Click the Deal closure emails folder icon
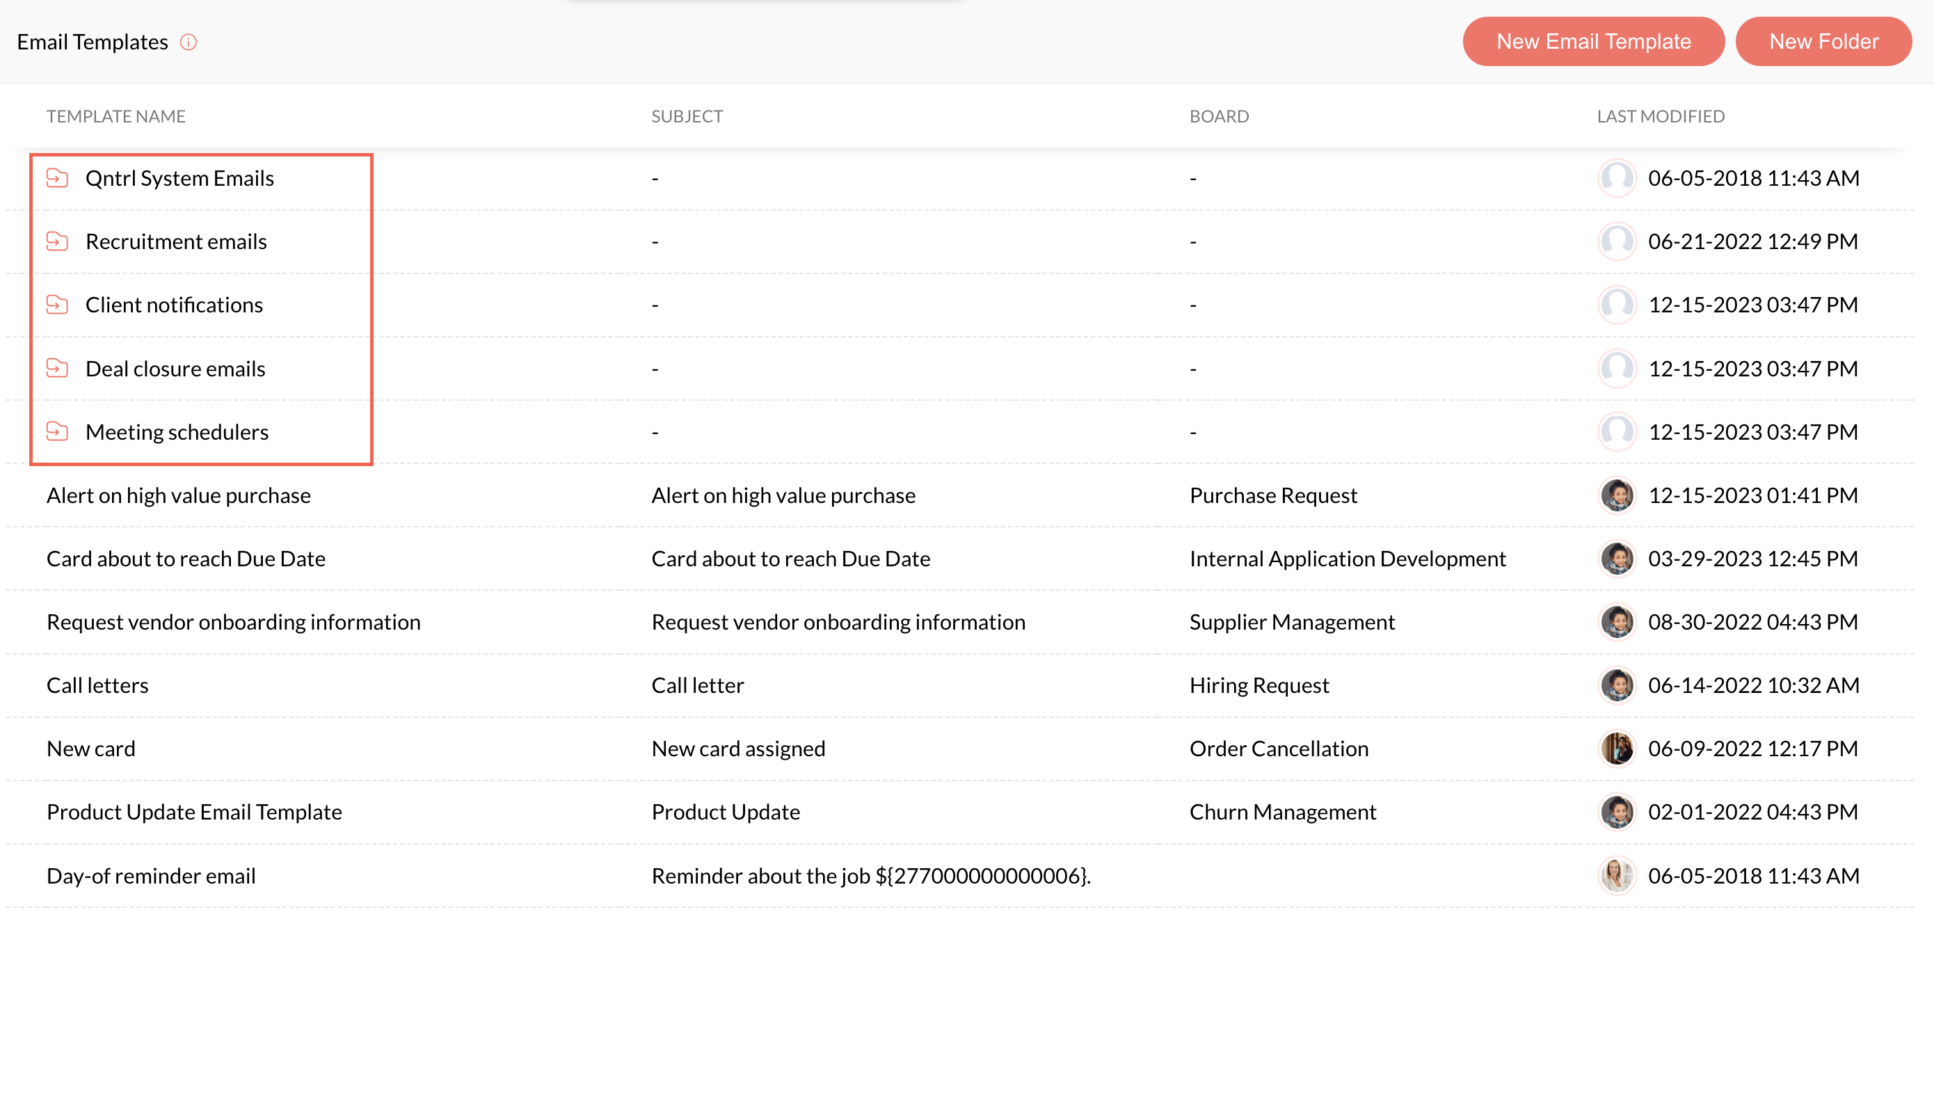The width and height of the screenshot is (1934, 1102). point(58,369)
